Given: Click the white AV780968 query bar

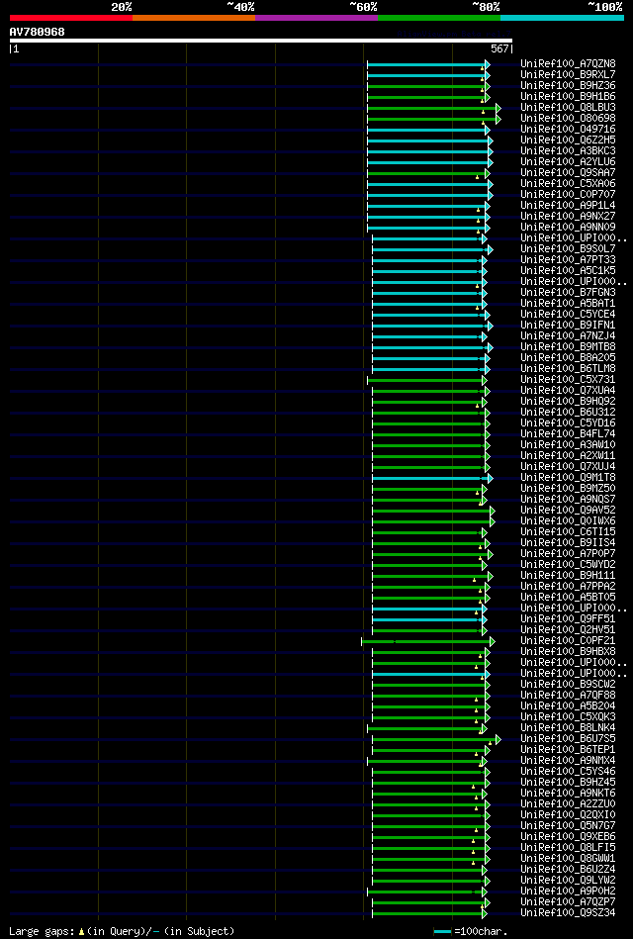Looking at the screenshot, I should point(260,41).
